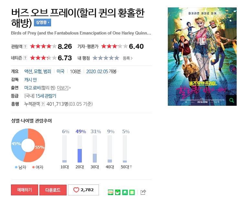Set my rating to five stars
The width and height of the screenshot is (248, 207).
pyautogui.click(x=117, y=58)
